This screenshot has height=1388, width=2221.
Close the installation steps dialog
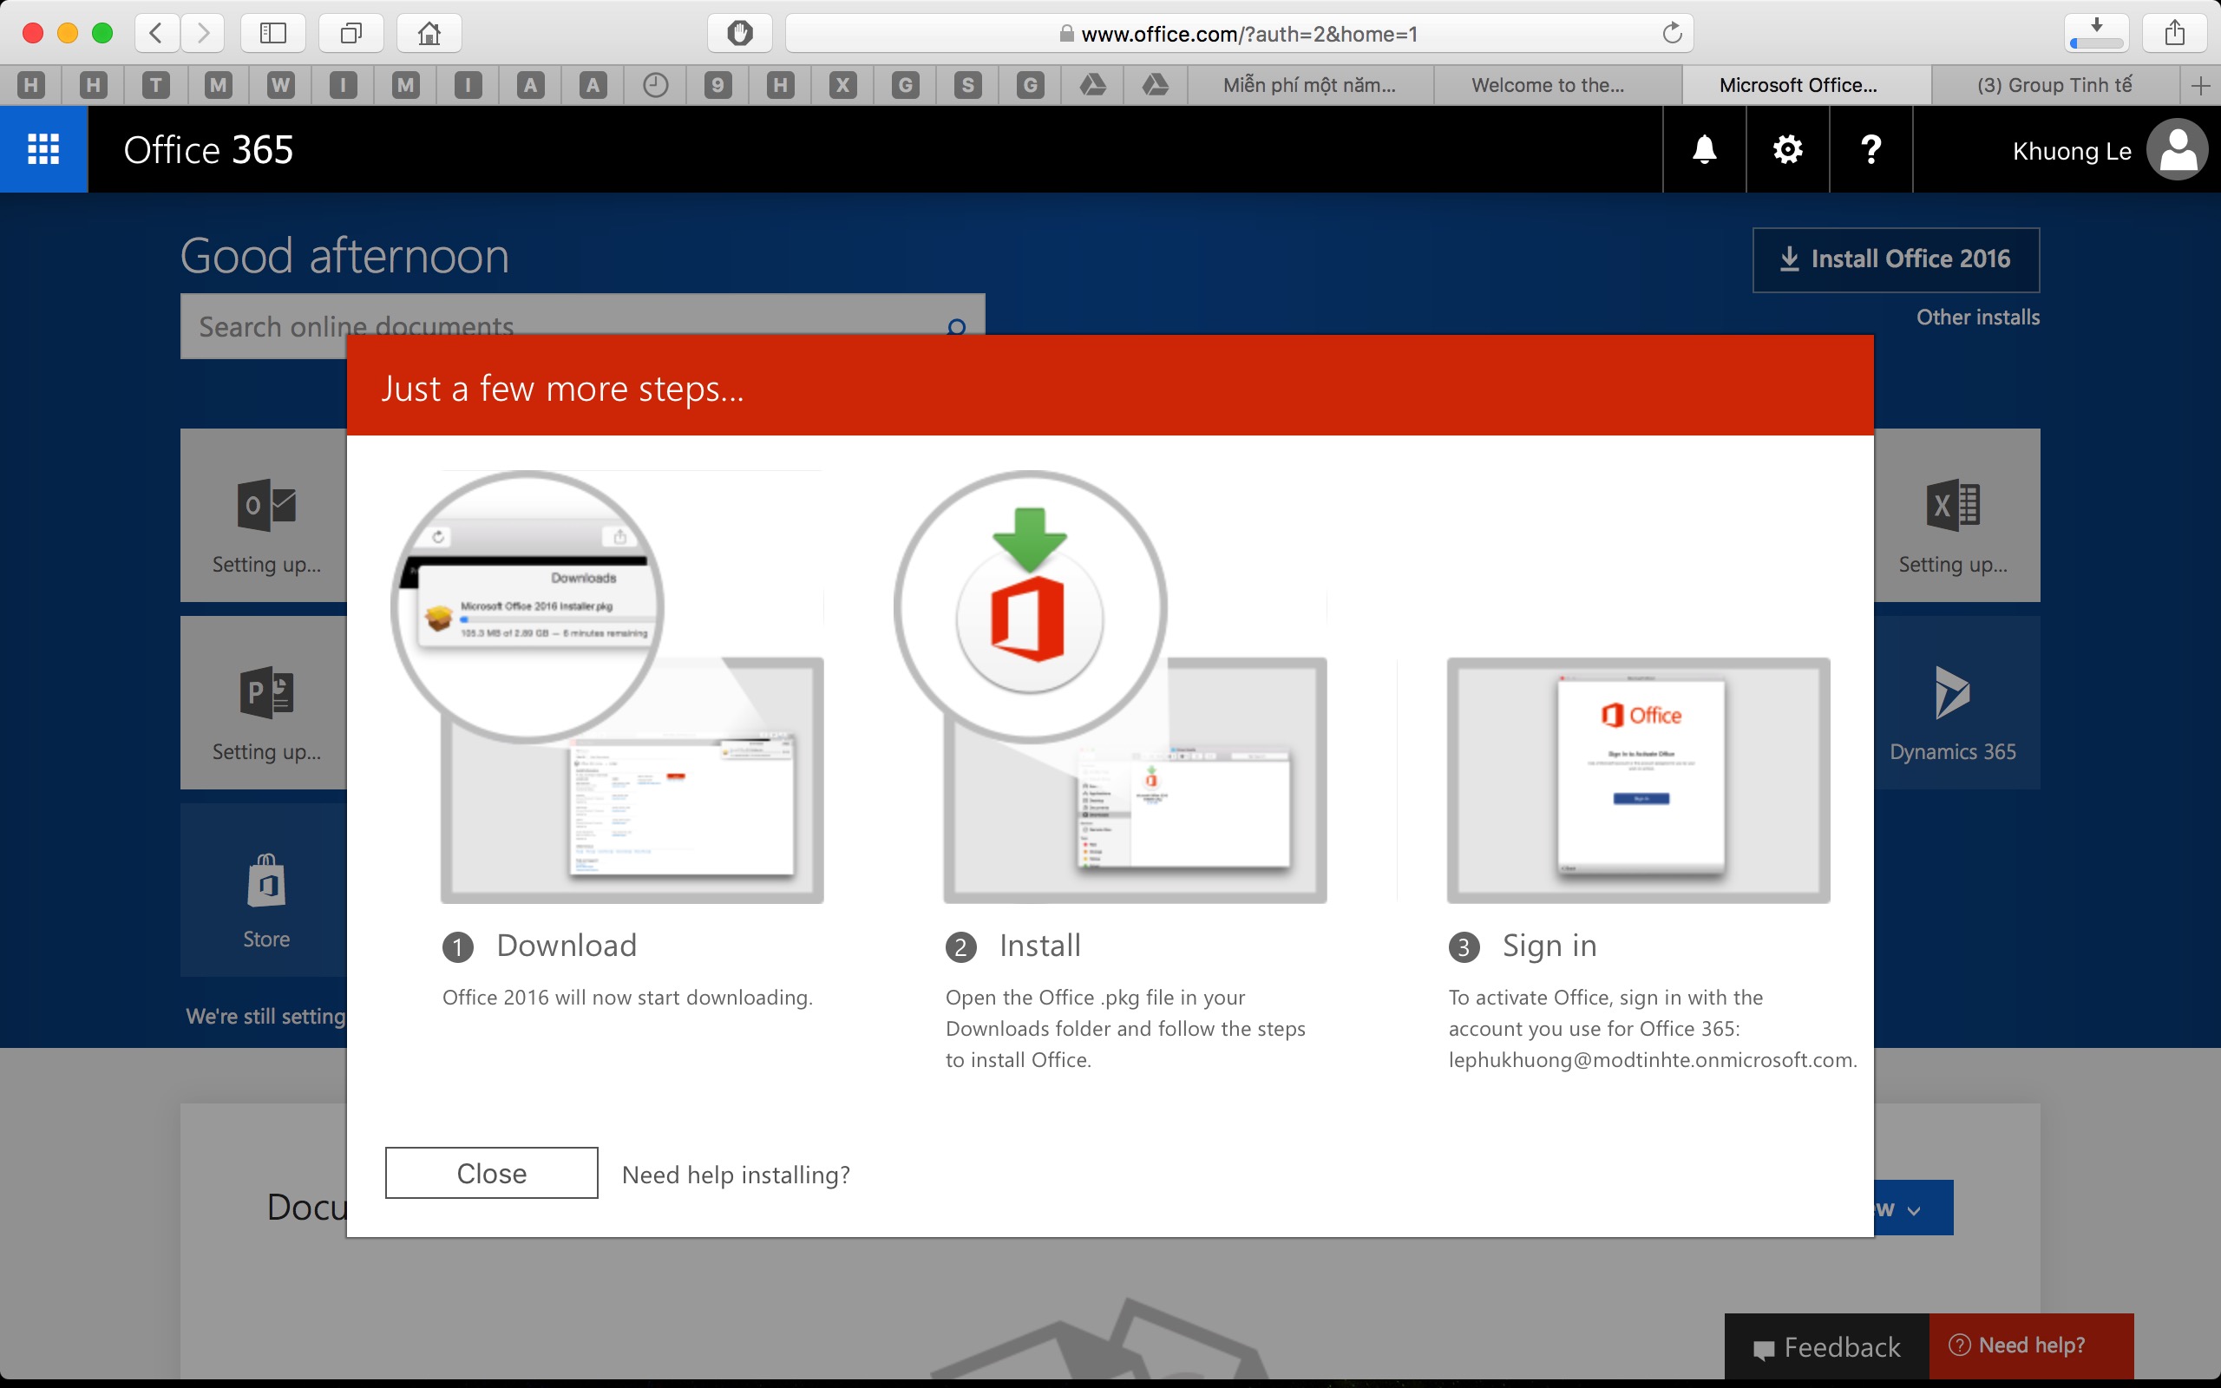pyautogui.click(x=491, y=1172)
